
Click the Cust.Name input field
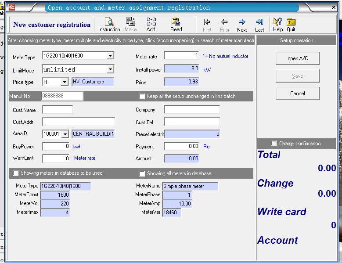click(x=58, y=109)
